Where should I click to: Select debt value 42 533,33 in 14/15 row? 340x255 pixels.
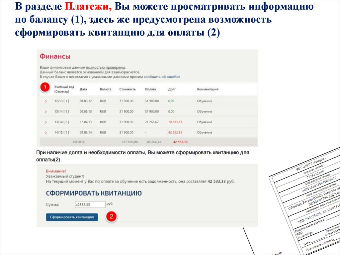[175, 133]
